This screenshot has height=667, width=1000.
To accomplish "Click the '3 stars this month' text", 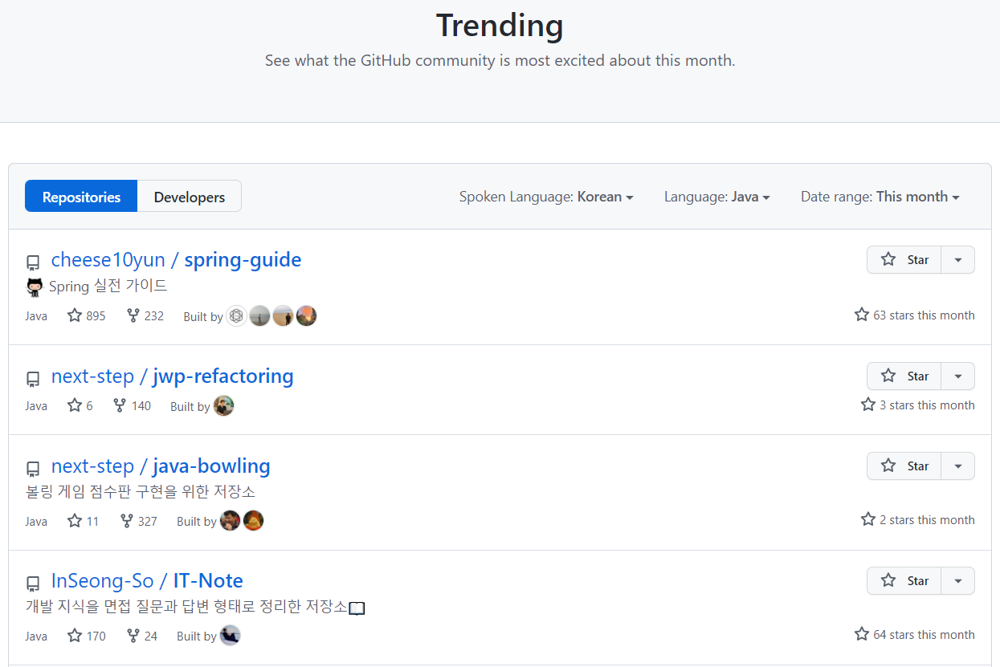I will coord(927,405).
